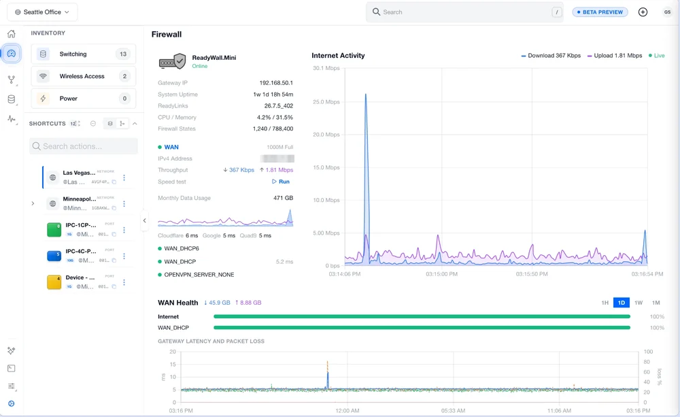
Task: Open the activity pulse sidebar icon
Action: (12, 119)
